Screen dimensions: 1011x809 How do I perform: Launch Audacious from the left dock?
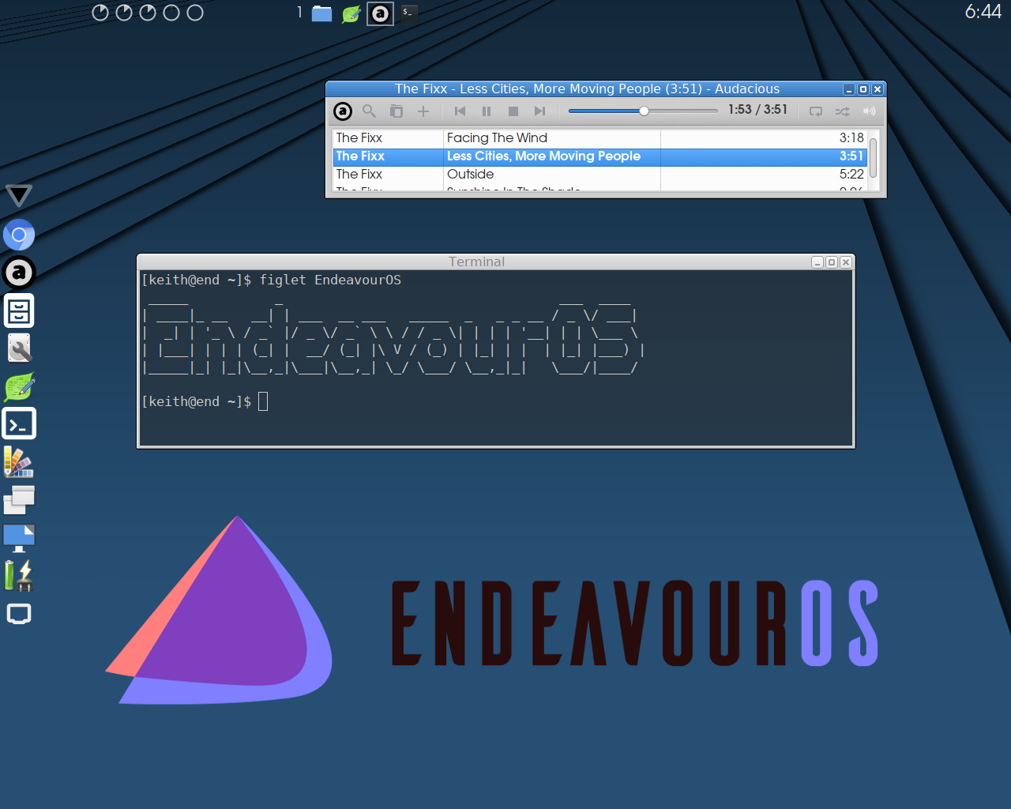pos(19,273)
